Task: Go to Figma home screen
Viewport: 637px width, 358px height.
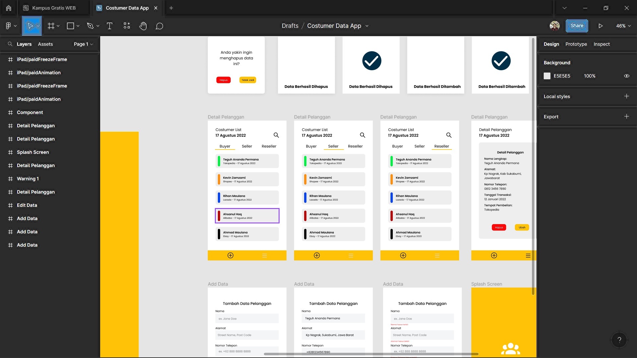Action: pyautogui.click(x=9, y=8)
